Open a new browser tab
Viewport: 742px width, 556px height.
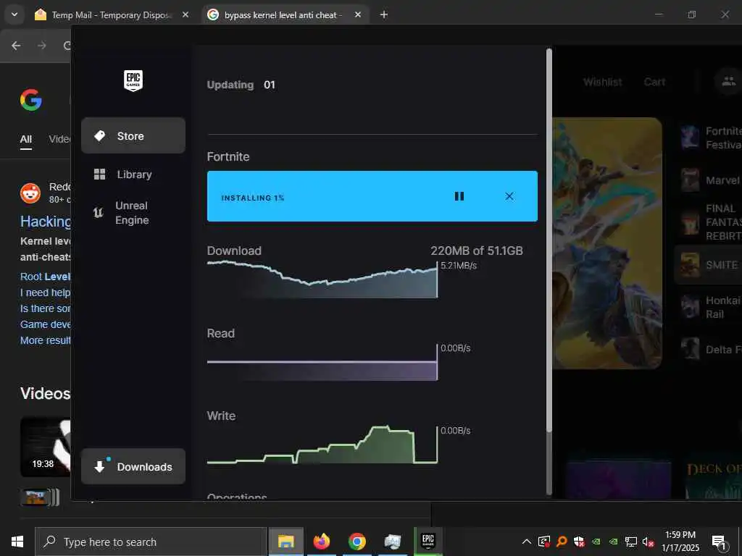coord(384,15)
